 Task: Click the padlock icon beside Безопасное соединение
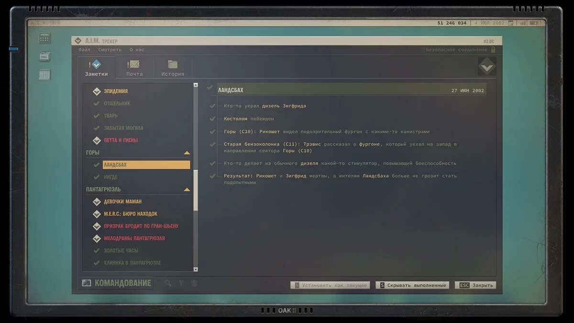(493, 49)
